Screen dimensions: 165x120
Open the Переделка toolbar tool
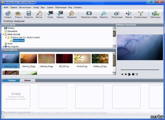point(72,15)
